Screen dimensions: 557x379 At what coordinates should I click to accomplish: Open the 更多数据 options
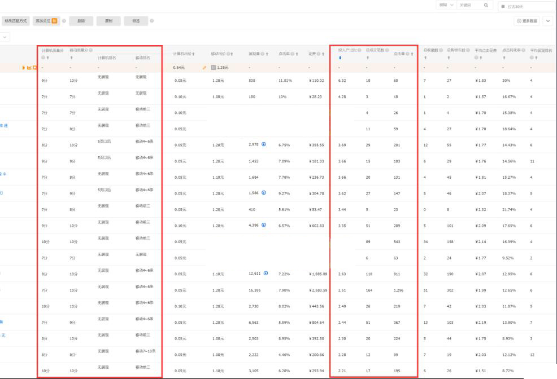pos(526,21)
